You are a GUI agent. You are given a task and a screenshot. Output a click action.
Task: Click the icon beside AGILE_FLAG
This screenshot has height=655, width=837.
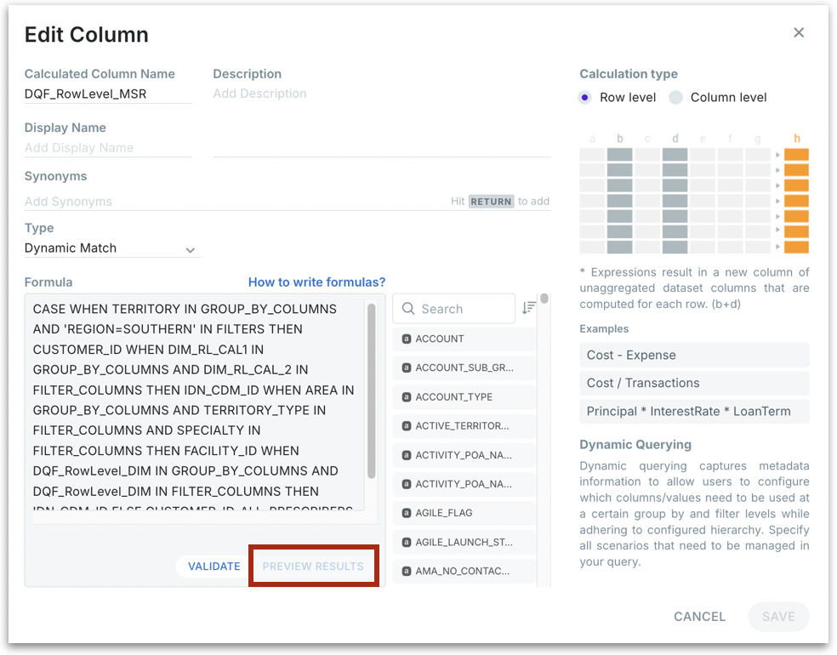tap(406, 513)
